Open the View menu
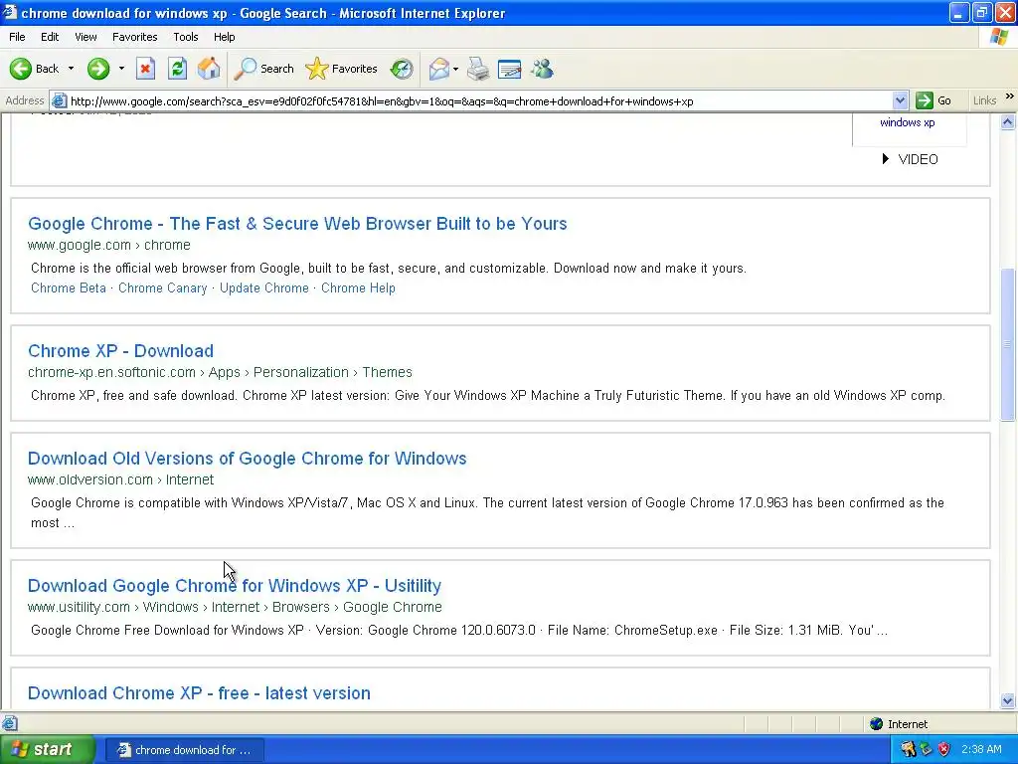The height and width of the screenshot is (764, 1018). coord(85,37)
